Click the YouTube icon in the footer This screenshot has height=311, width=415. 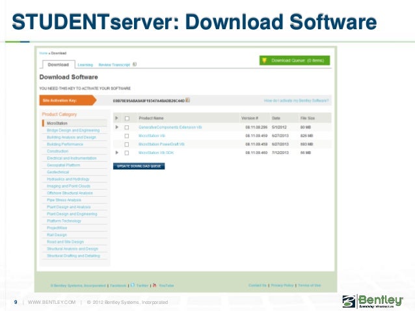[155, 285]
